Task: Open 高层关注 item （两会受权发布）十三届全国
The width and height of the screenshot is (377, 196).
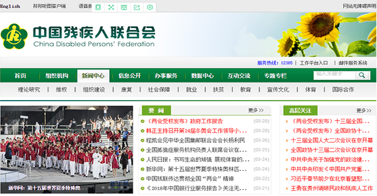Action: (x=330, y=121)
